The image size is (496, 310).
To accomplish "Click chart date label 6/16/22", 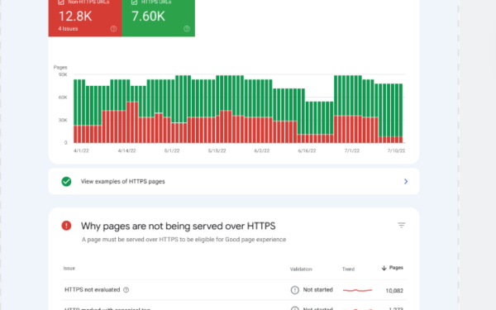I will click(307, 151).
